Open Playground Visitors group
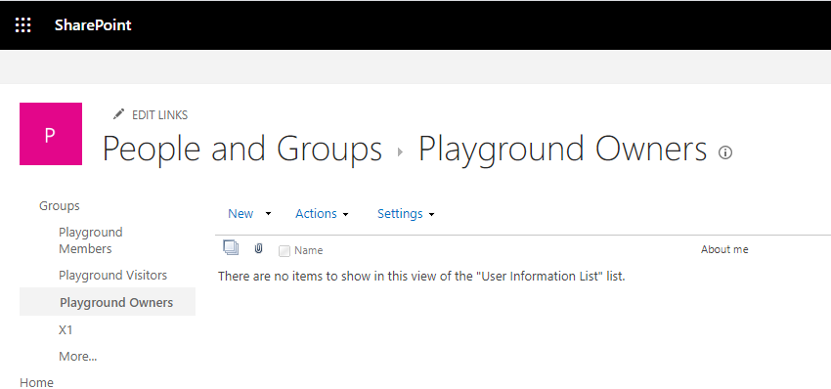 112,275
